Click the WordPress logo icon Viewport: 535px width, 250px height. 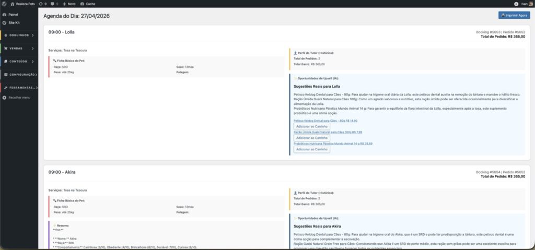click(x=4, y=4)
